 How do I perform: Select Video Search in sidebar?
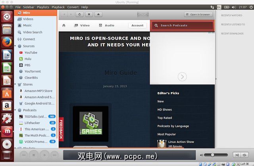pyautogui.click(x=33, y=32)
